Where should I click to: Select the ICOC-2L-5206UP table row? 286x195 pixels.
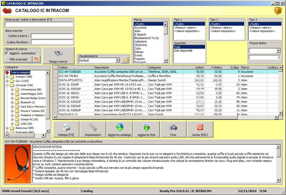tap(166, 110)
